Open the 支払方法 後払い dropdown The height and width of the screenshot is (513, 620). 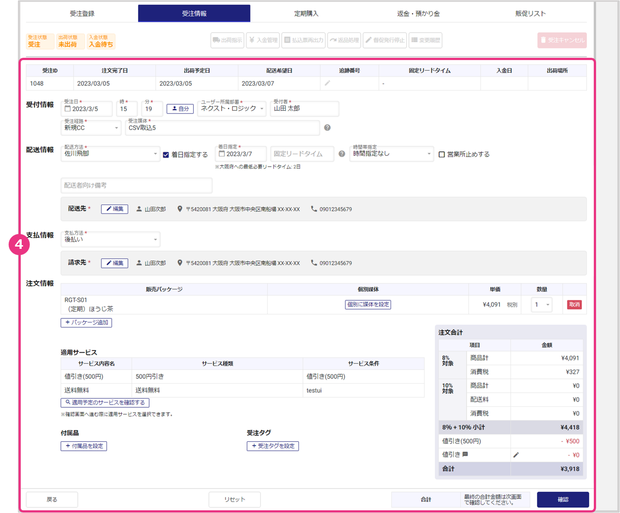pyautogui.click(x=110, y=239)
